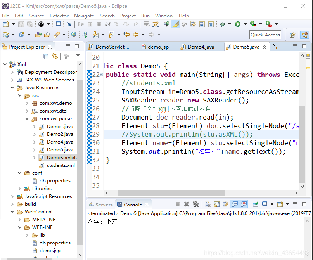Collapse main method fold marker line 22
313x260 pixels.
point(101,75)
